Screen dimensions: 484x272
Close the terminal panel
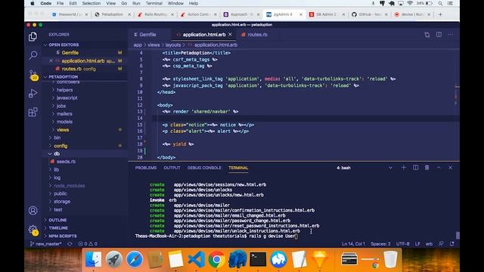coord(451,168)
